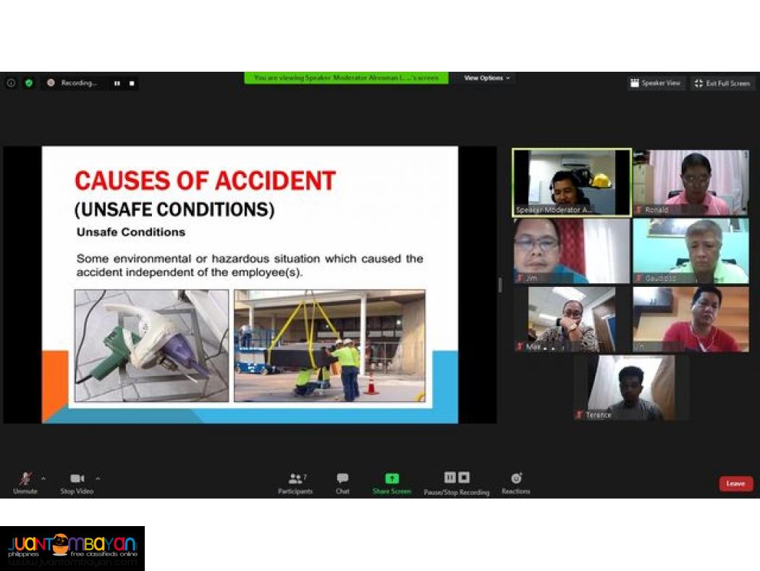Click the green Share Screen icon
This screenshot has height=571, width=760.
[x=392, y=478]
